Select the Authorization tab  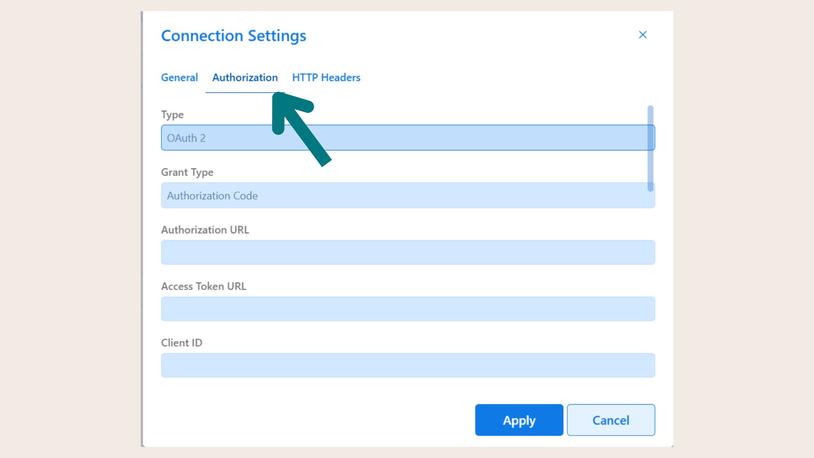coord(245,78)
